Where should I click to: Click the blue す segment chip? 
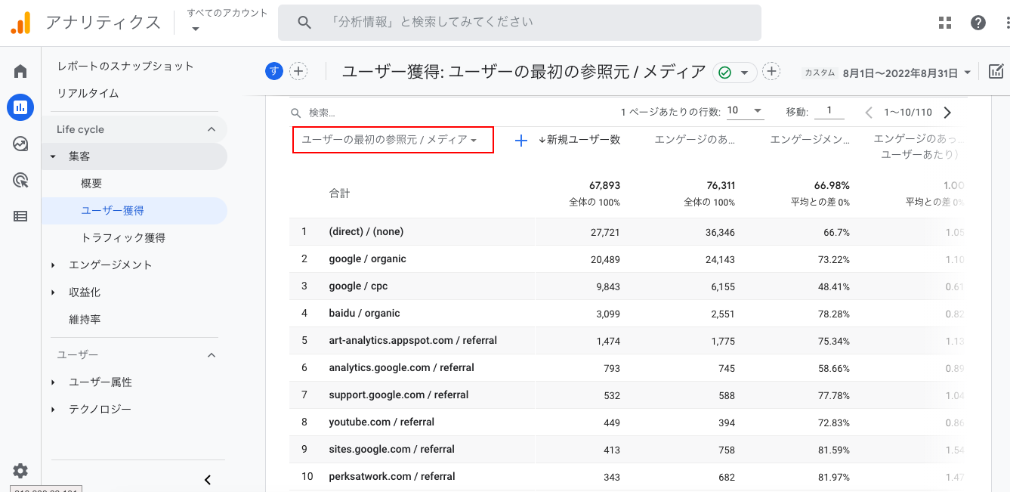pos(273,72)
